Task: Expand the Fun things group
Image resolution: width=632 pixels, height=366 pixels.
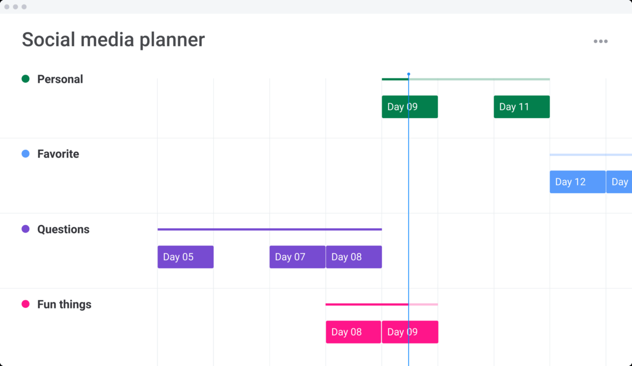Action: tap(64, 304)
